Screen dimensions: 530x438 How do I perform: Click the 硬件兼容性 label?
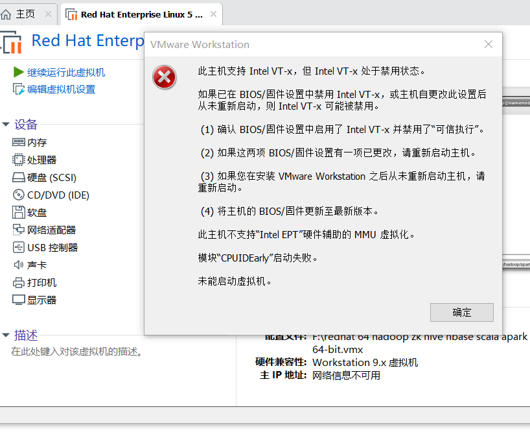281,363
